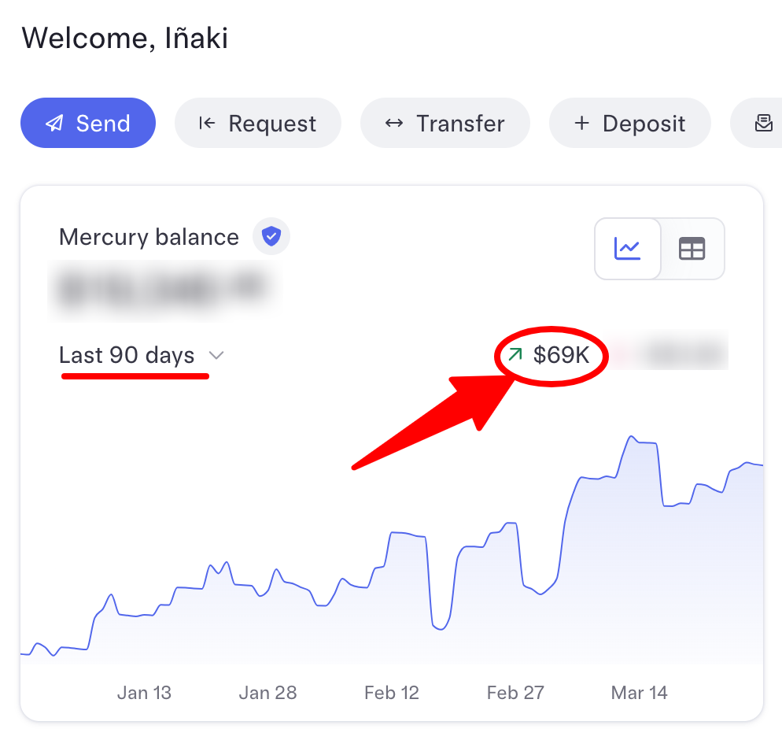
Task: Click the blurred Mercury balance amount
Action: point(163,290)
